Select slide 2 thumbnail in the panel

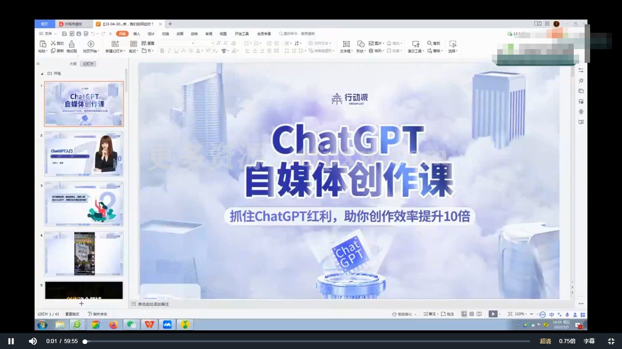pos(84,153)
